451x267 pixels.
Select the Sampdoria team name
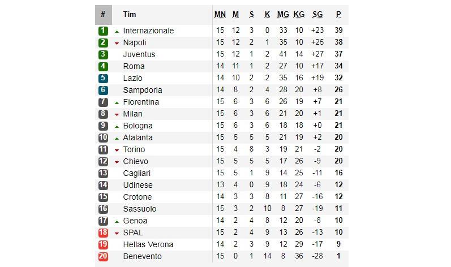(x=143, y=90)
